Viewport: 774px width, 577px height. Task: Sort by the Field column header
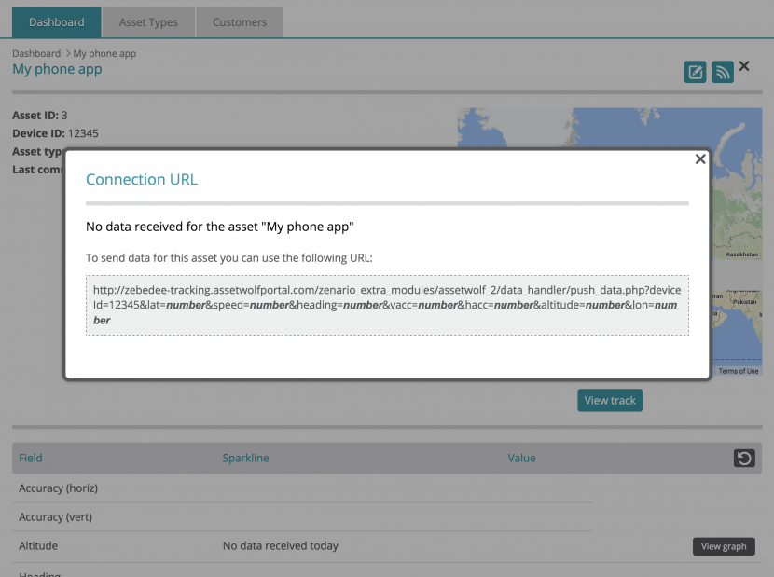pyautogui.click(x=31, y=458)
